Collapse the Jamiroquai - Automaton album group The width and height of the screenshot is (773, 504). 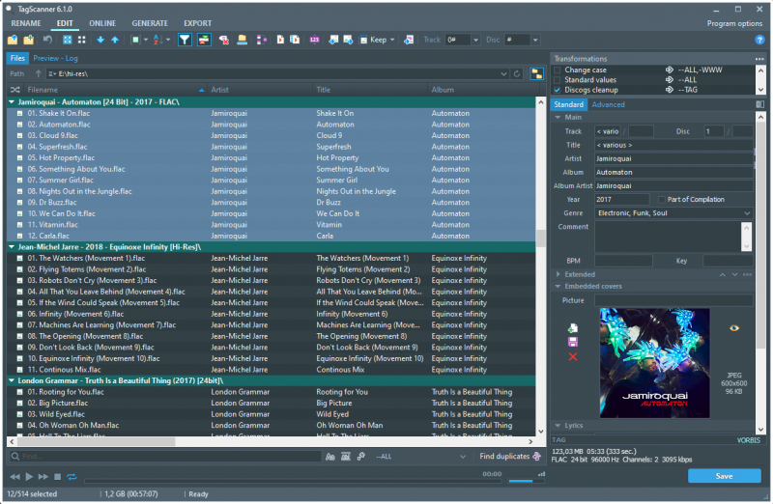pos(12,101)
